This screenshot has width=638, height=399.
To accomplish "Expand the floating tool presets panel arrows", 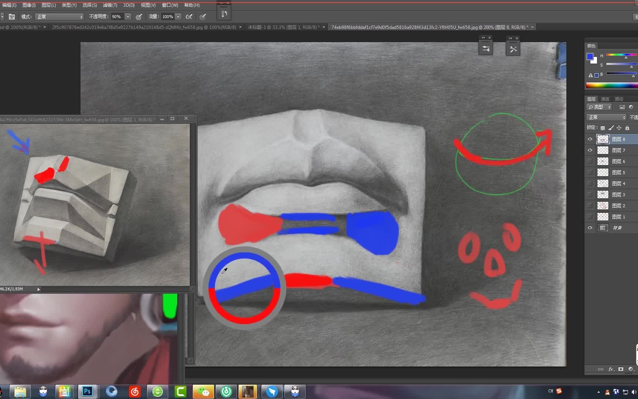I will click(x=510, y=38).
